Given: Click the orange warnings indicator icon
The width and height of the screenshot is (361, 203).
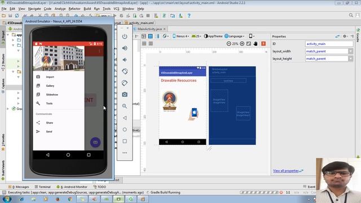Looking at the screenshot, I should (x=263, y=43).
